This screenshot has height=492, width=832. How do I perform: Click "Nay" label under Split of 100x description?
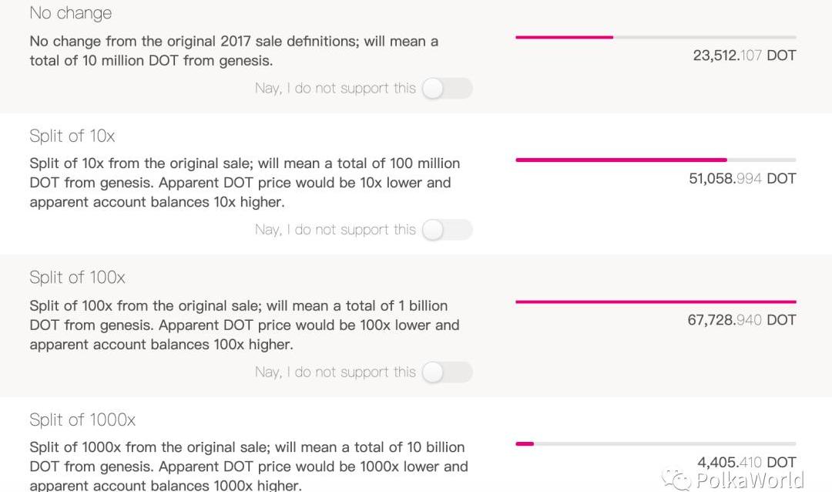pos(335,372)
